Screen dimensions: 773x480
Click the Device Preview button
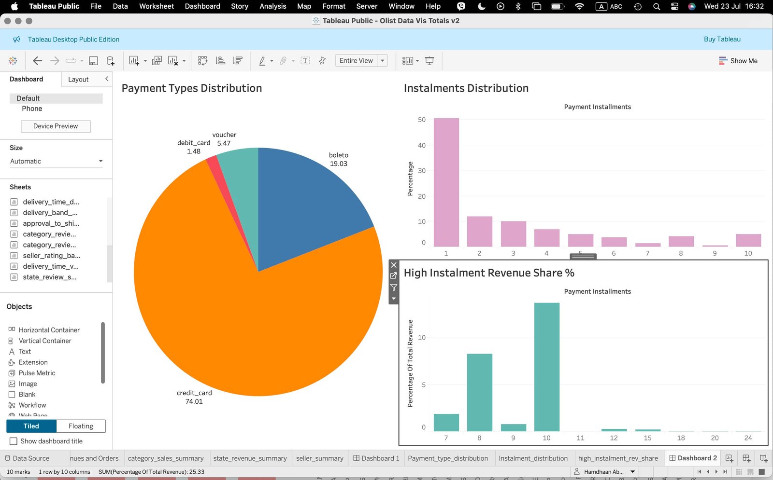point(56,126)
